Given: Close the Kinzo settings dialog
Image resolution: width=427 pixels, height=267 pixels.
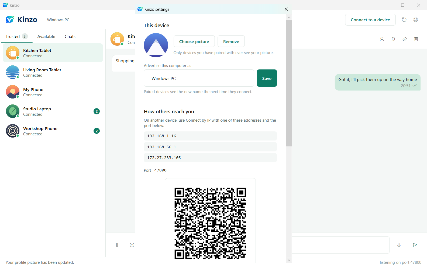Looking at the screenshot, I should [x=286, y=9].
